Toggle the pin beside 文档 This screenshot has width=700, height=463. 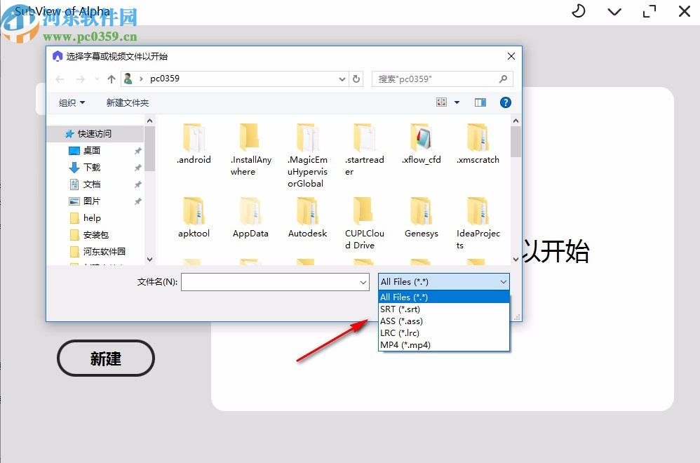(x=137, y=184)
